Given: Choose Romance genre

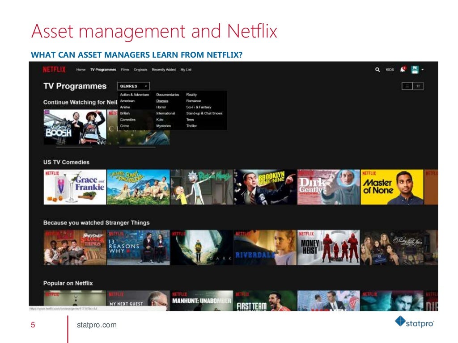Looking at the screenshot, I should pyautogui.click(x=193, y=101).
